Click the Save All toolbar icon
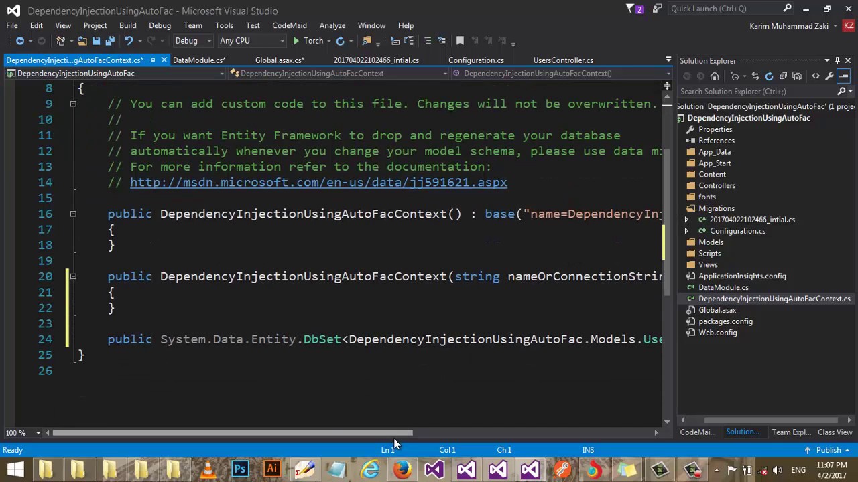 tap(109, 41)
